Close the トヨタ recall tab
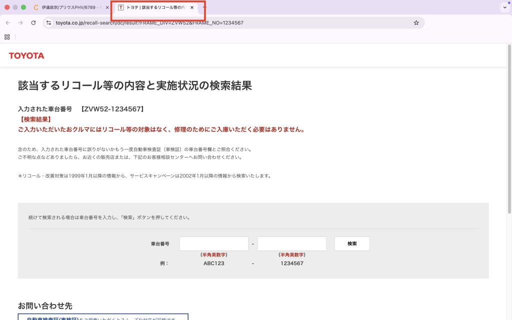 click(192, 7)
